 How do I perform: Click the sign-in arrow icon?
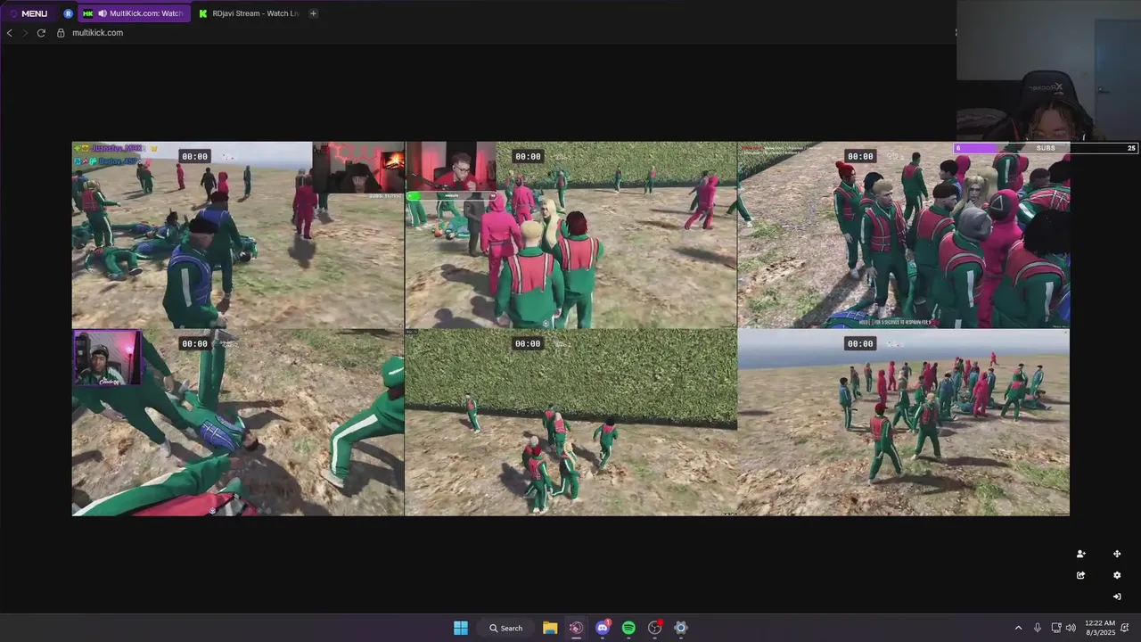1117,597
